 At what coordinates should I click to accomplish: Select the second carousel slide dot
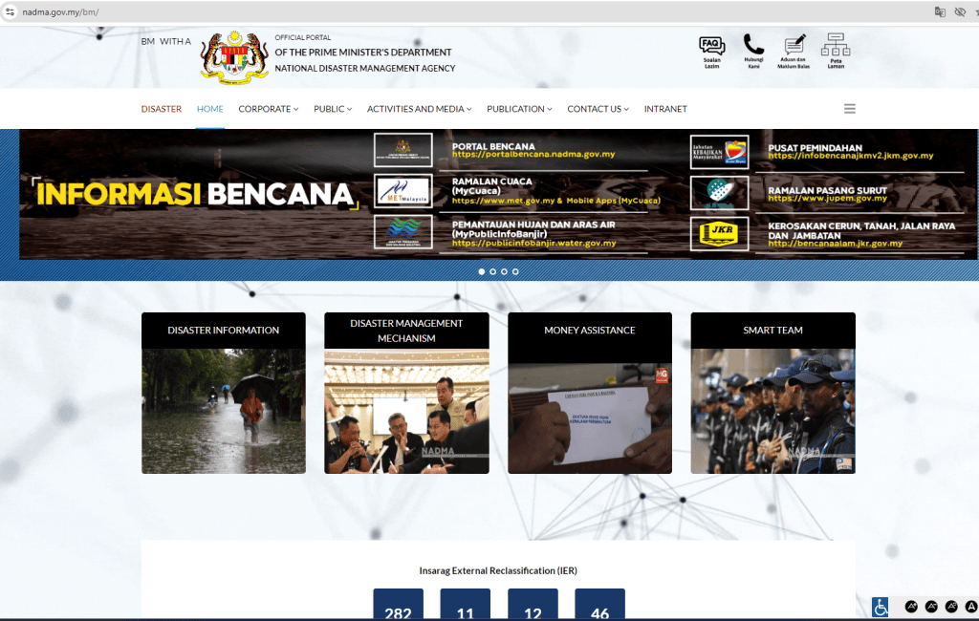tap(492, 271)
